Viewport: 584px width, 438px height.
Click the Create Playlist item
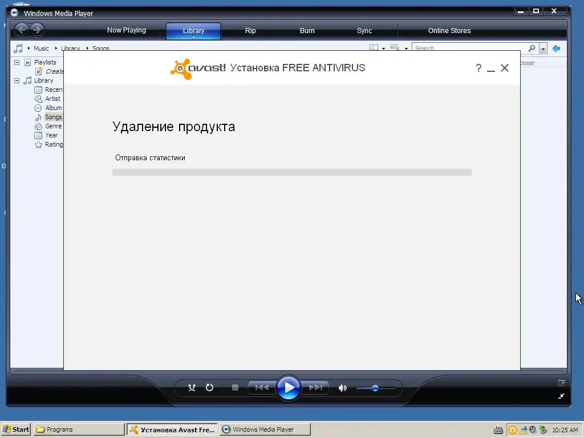click(x=54, y=71)
